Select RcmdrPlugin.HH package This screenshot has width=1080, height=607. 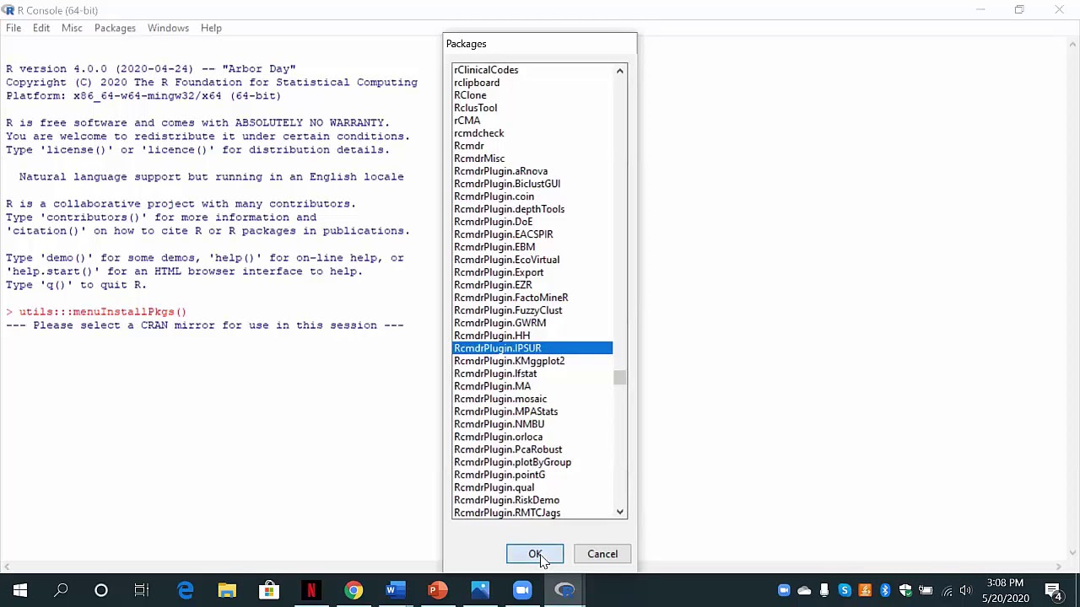532,336
